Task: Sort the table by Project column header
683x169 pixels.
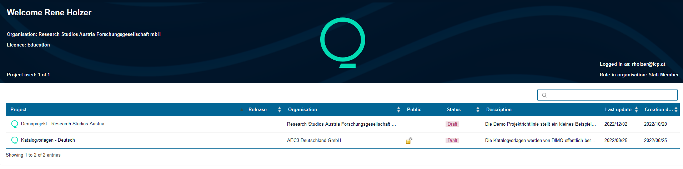Action: click(x=19, y=110)
